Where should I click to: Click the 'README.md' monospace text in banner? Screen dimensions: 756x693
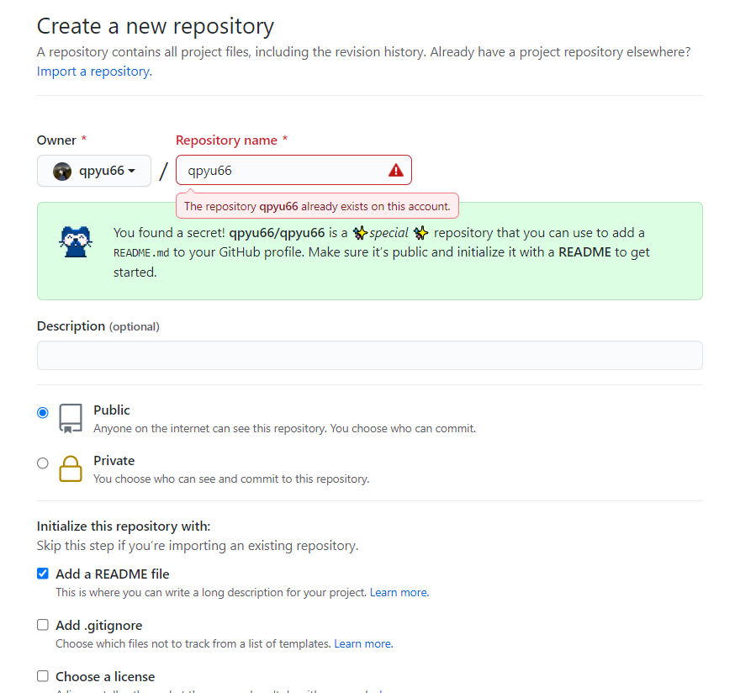(x=141, y=252)
